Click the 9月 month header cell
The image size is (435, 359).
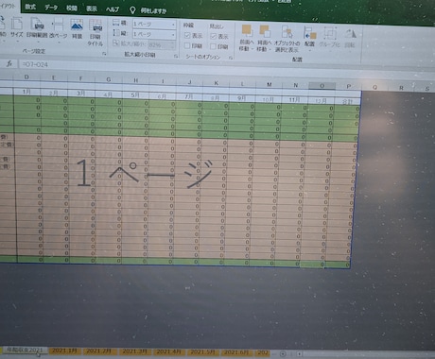coord(242,98)
